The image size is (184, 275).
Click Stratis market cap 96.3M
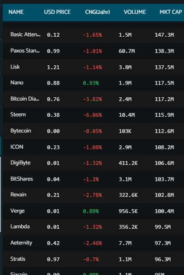point(163,259)
